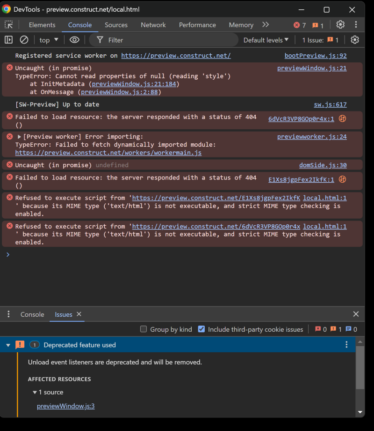
Task: Click the console prompt input line
Action: 182,254
